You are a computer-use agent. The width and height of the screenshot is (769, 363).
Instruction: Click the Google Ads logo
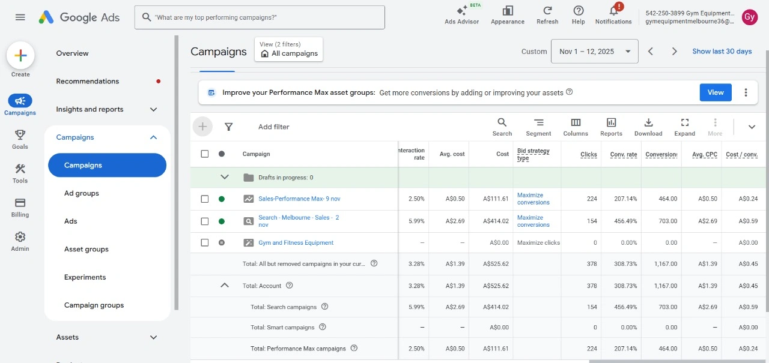click(x=79, y=17)
